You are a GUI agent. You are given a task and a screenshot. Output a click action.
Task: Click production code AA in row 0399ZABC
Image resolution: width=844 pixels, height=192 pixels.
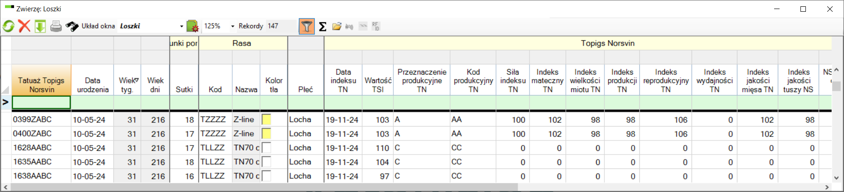[x=473, y=120]
